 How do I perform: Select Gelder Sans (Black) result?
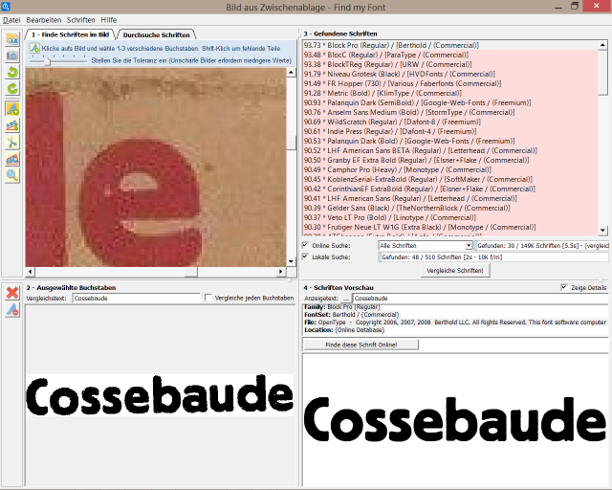pos(450,208)
